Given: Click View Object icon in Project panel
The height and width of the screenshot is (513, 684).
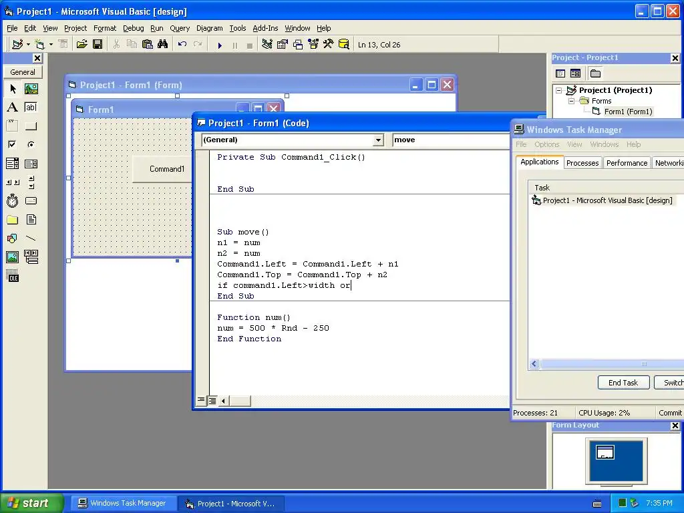Looking at the screenshot, I should [575, 73].
